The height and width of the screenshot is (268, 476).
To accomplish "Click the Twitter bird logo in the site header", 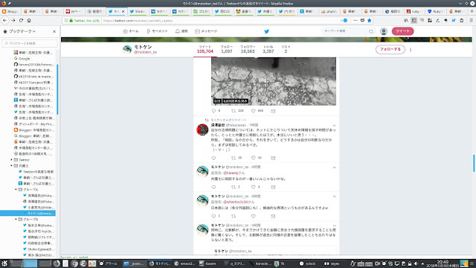I will 266,31.
